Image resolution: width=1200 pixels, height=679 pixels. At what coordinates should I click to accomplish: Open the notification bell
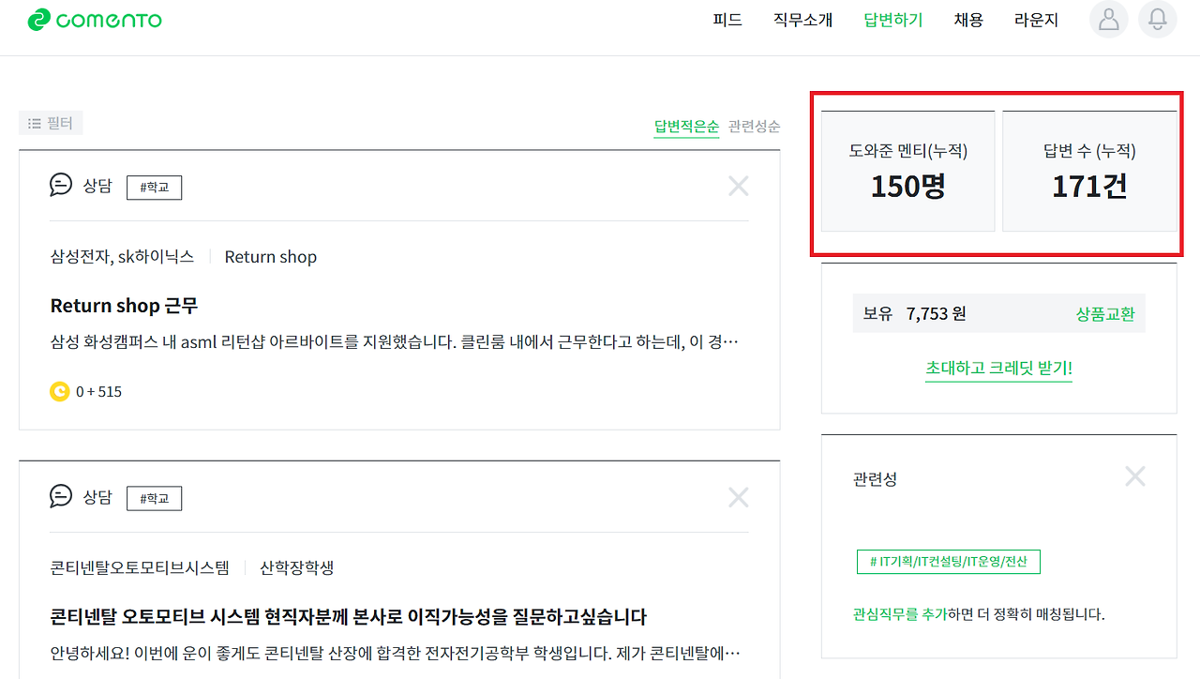click(x=1157, y=20)
